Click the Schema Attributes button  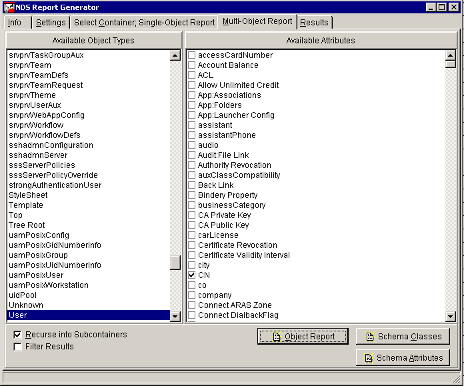403,358
